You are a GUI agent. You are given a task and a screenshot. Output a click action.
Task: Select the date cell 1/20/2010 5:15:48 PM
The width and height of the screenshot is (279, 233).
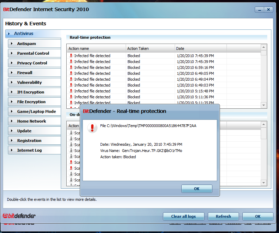195,91
